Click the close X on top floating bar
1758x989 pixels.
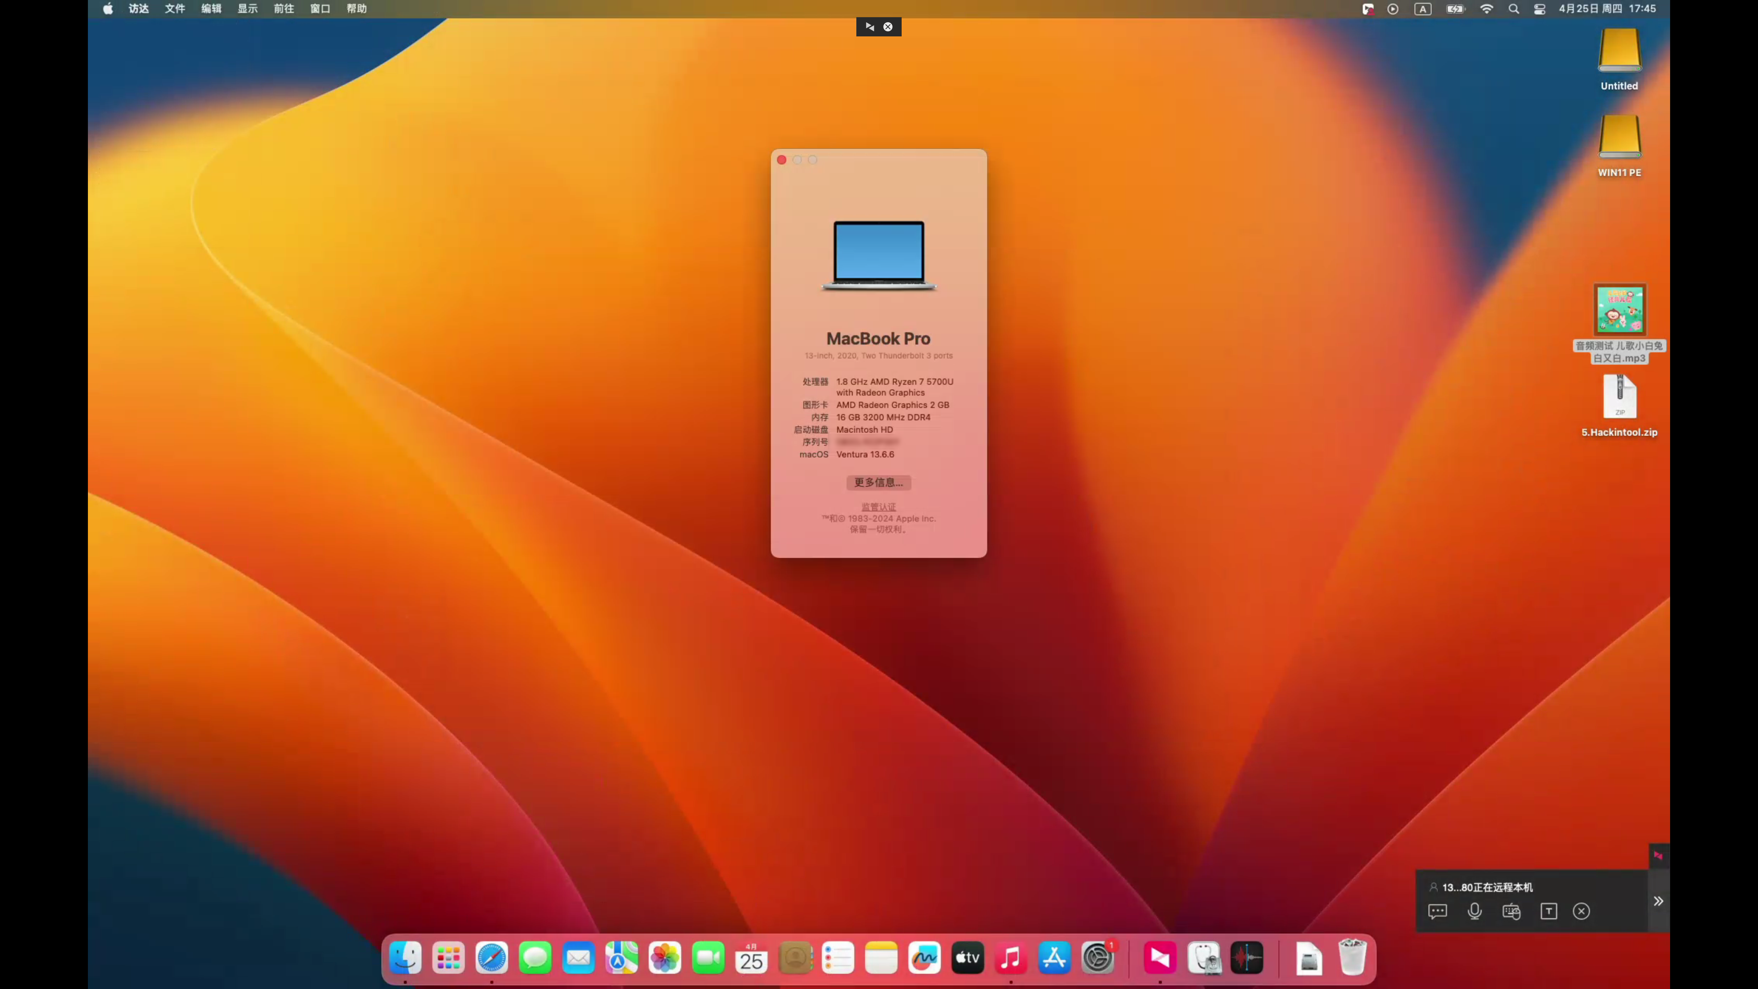tap(888, 27)
